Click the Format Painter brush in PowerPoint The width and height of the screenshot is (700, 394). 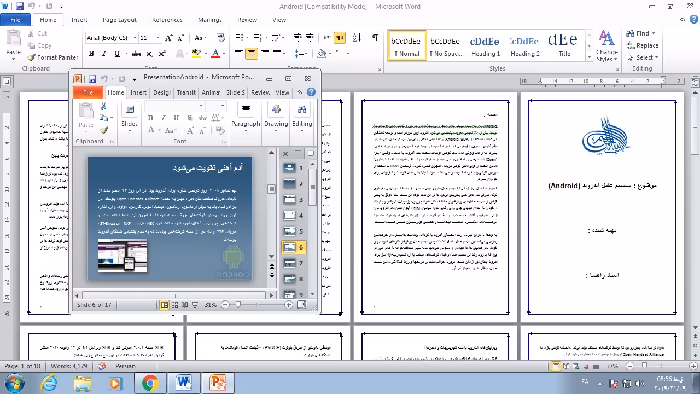104,130
